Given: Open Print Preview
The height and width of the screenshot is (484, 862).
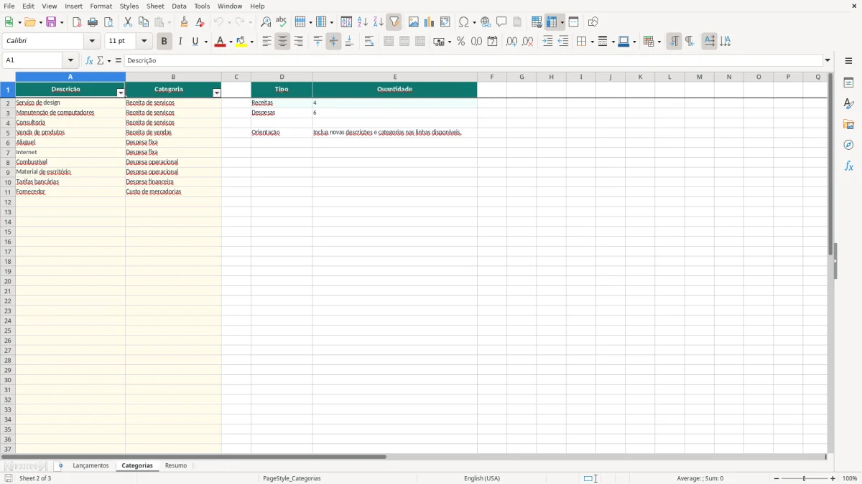Looking at the screenshot, I should 108,22.
